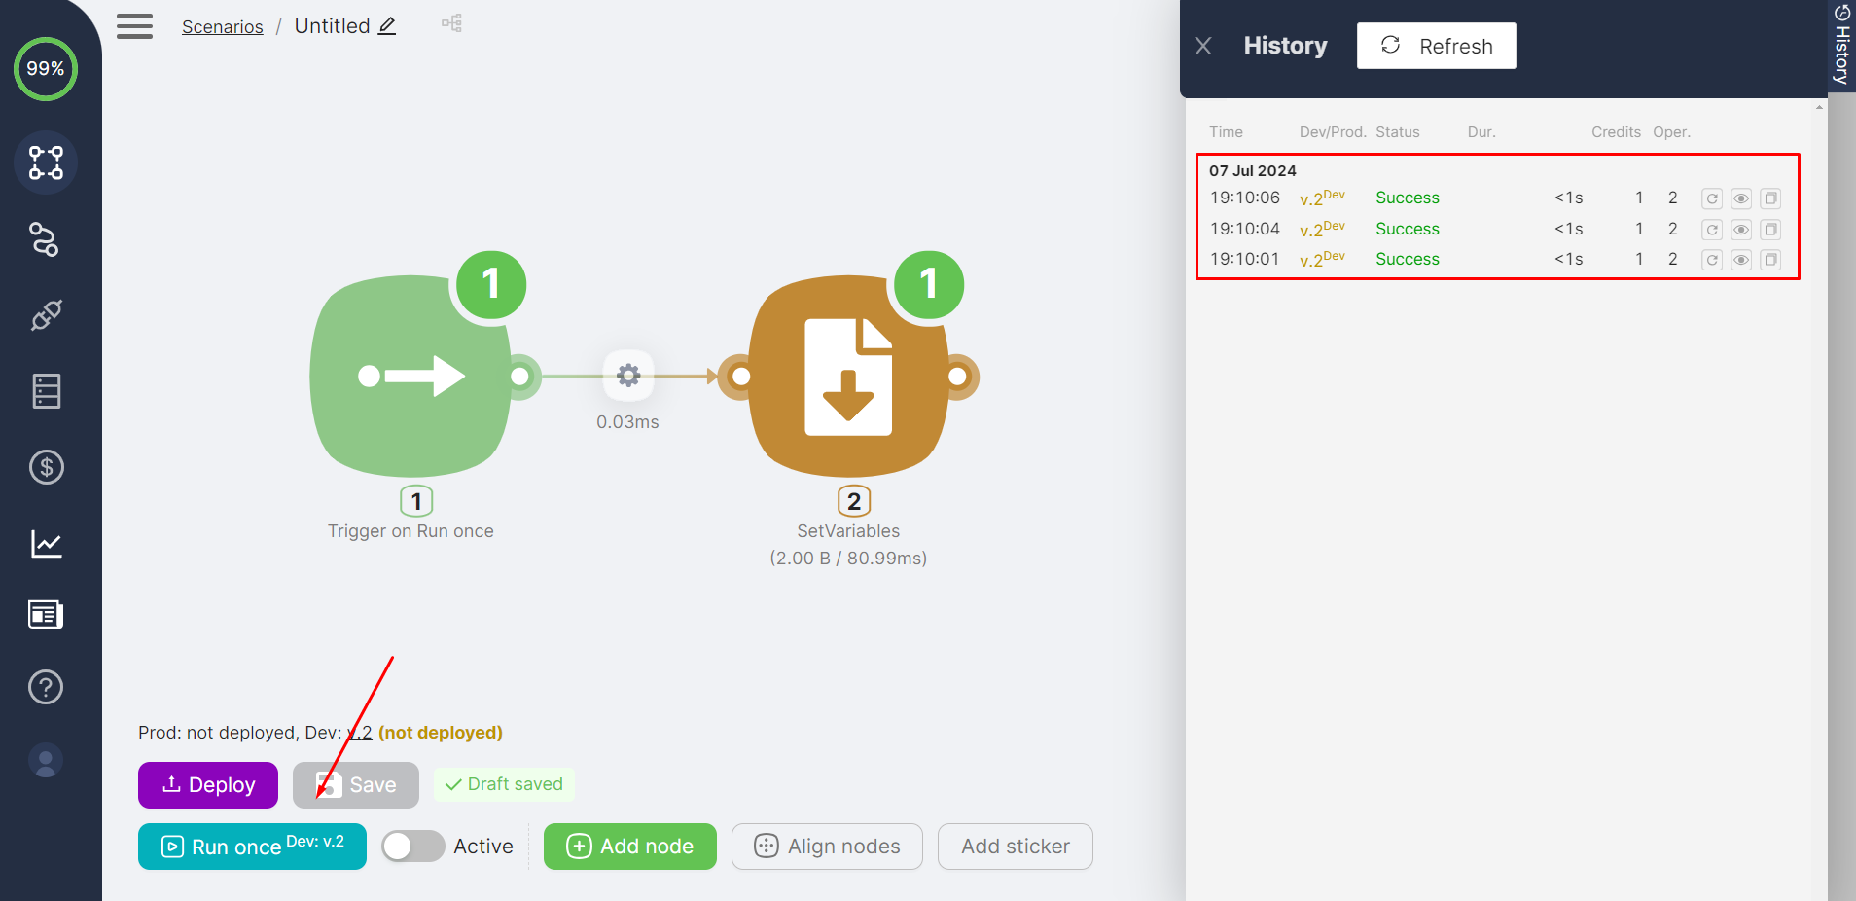Image resolution: width=1856 pixels, height=901 pixels.
Task: Open the billing dollar icon
Action: coord(46,467)
